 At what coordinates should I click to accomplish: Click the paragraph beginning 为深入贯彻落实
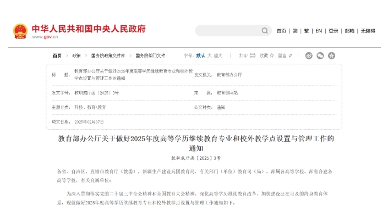pyautogui.click(x=193, y=198)
